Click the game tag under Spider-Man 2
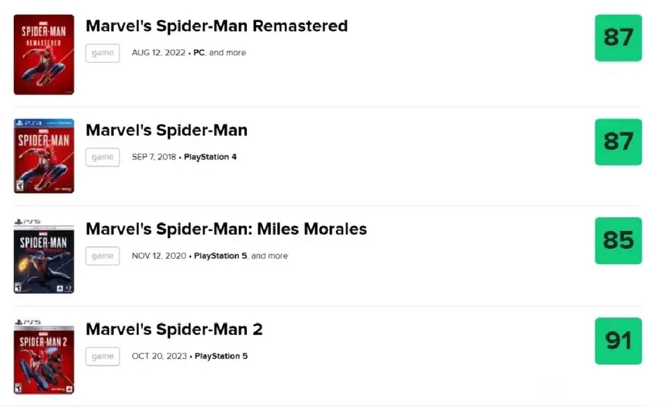The height and width of the screenshot is (407, 666). click(x=103, y=356)
